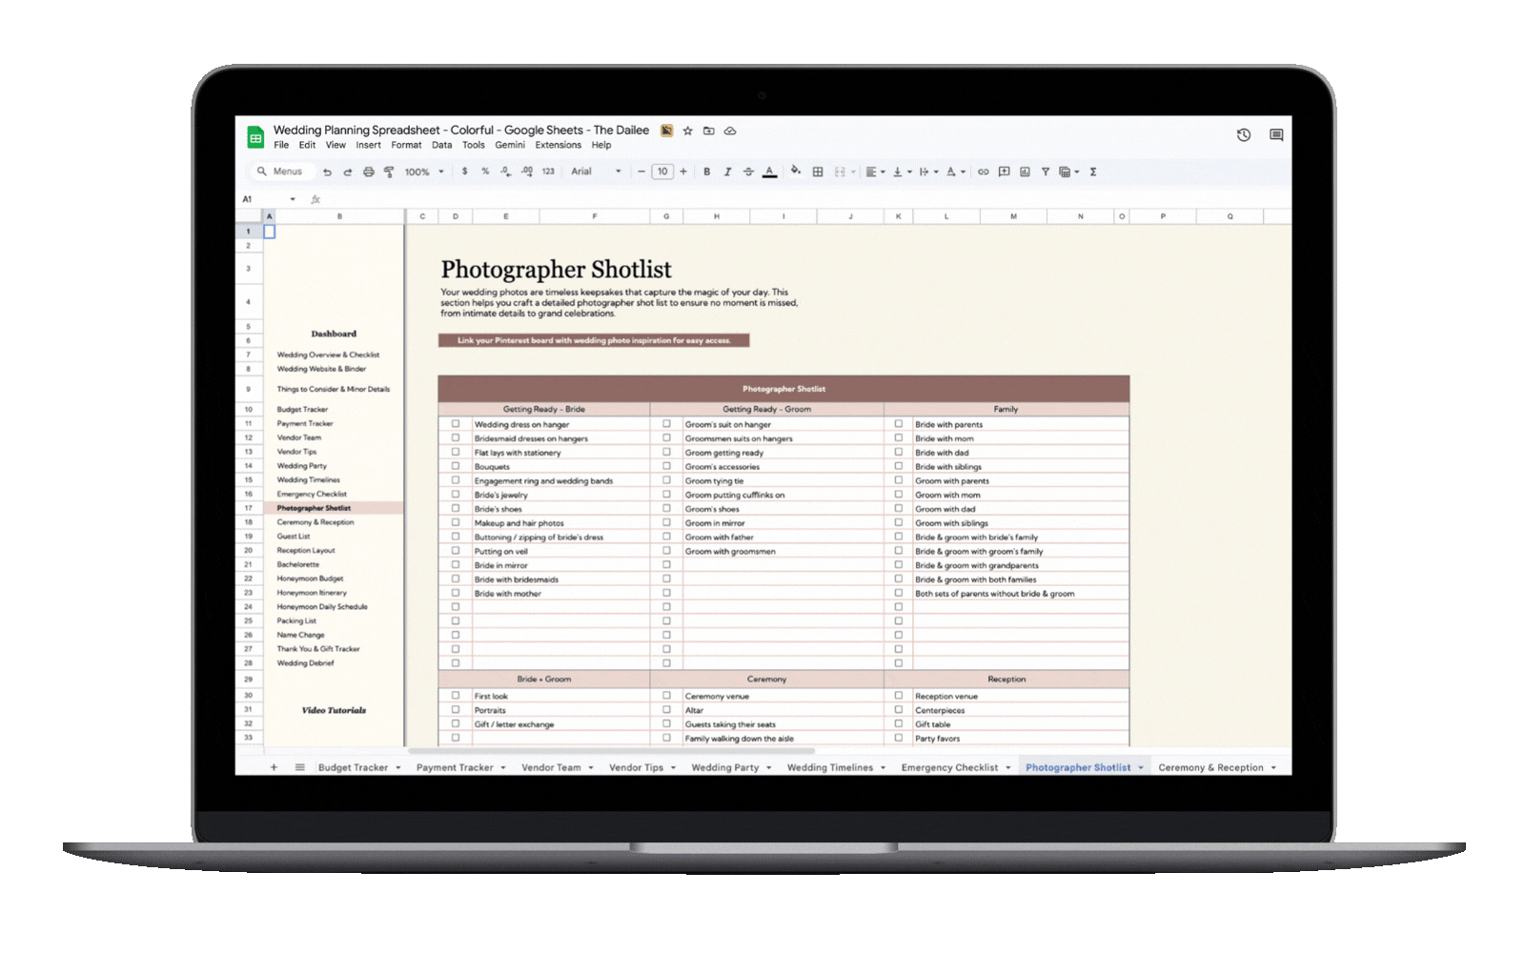Tick the 'Groom tying tie' checkbox
This screenshot has height=953, width=1525.
[x=666, y=480]
